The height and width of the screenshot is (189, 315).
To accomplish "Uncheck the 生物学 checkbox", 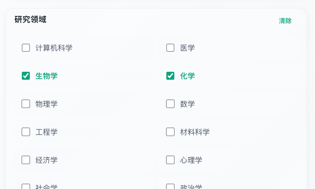I will (26, 76).
